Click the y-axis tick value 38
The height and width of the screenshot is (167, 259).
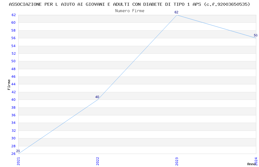pyautogui.click(x=13, y=107)
